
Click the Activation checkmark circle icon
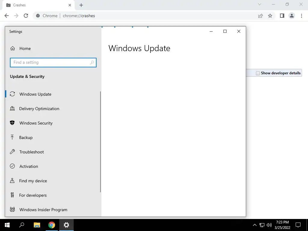(12, 166)
